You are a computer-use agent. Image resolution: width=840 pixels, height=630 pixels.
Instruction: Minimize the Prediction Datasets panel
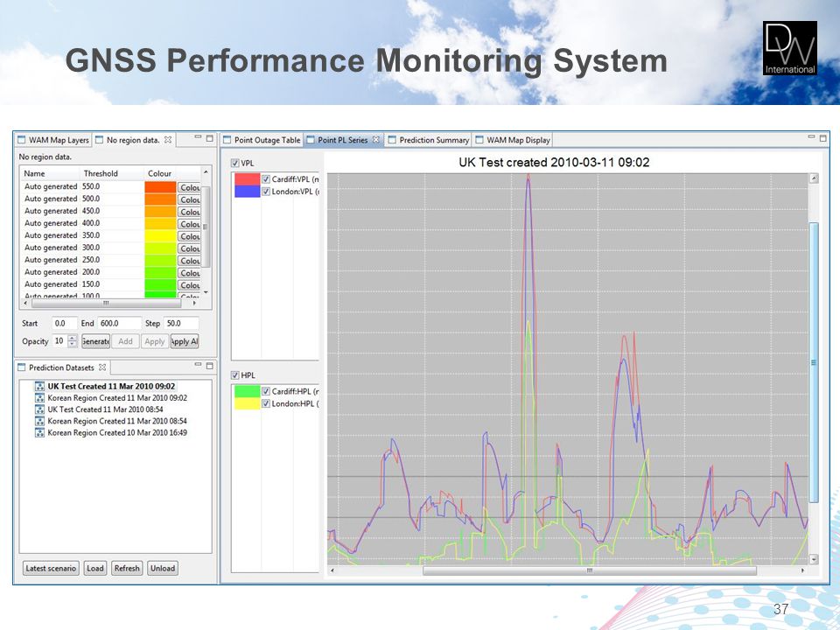[199, 365]
